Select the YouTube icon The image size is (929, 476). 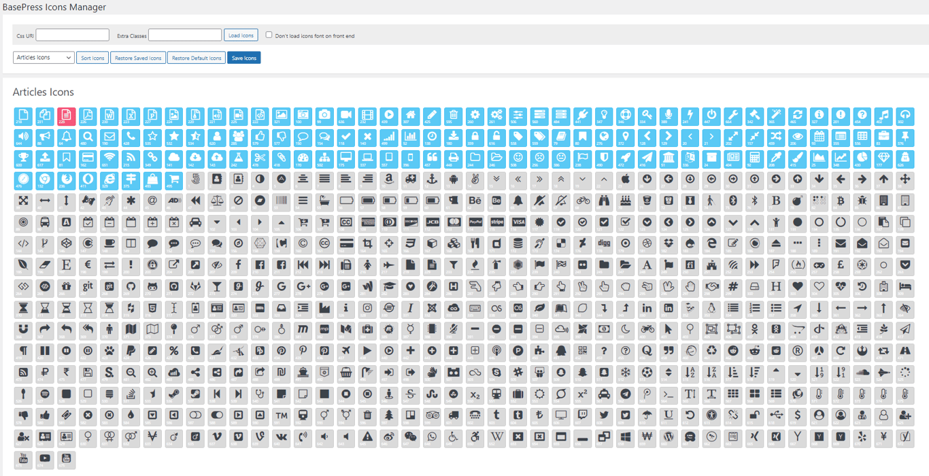point(23,459)
